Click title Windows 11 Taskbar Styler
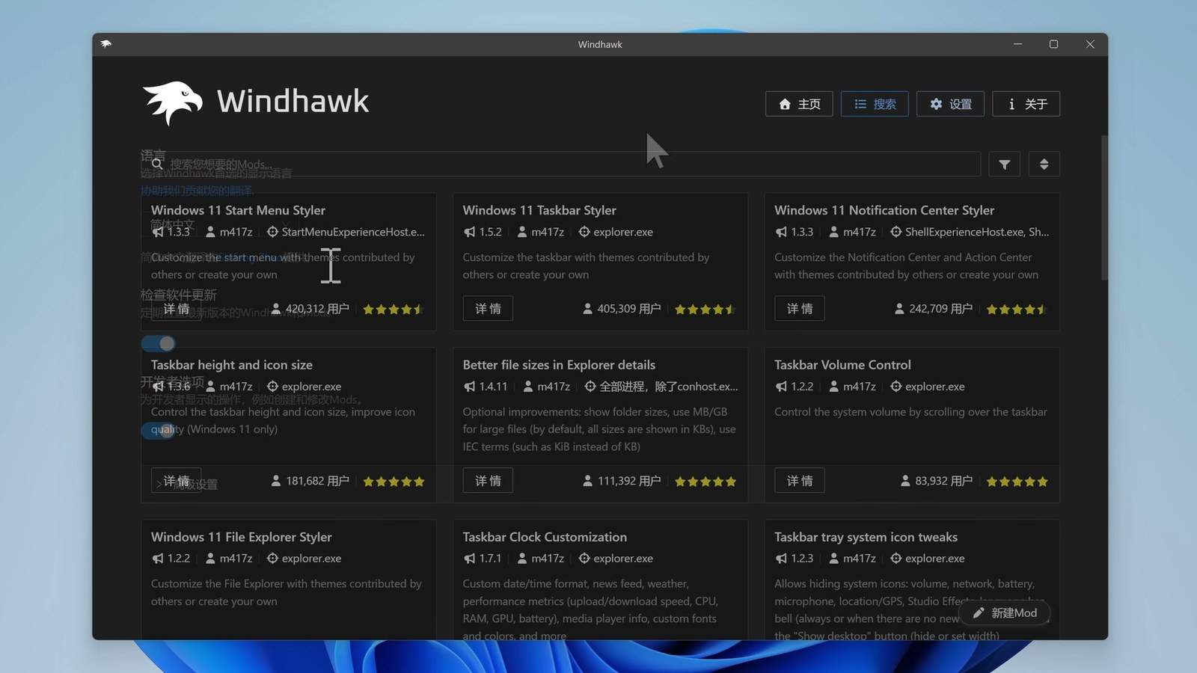Screen dimensions: 1197x673 point(539,210)
